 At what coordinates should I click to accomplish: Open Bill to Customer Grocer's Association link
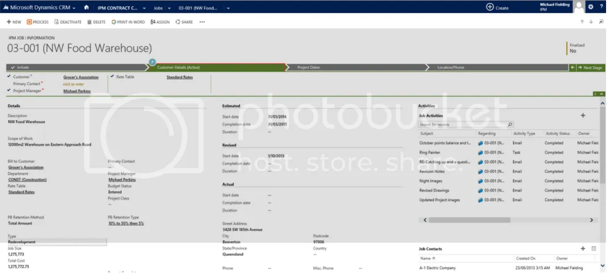pyautogui.click(x=26, y=168)
